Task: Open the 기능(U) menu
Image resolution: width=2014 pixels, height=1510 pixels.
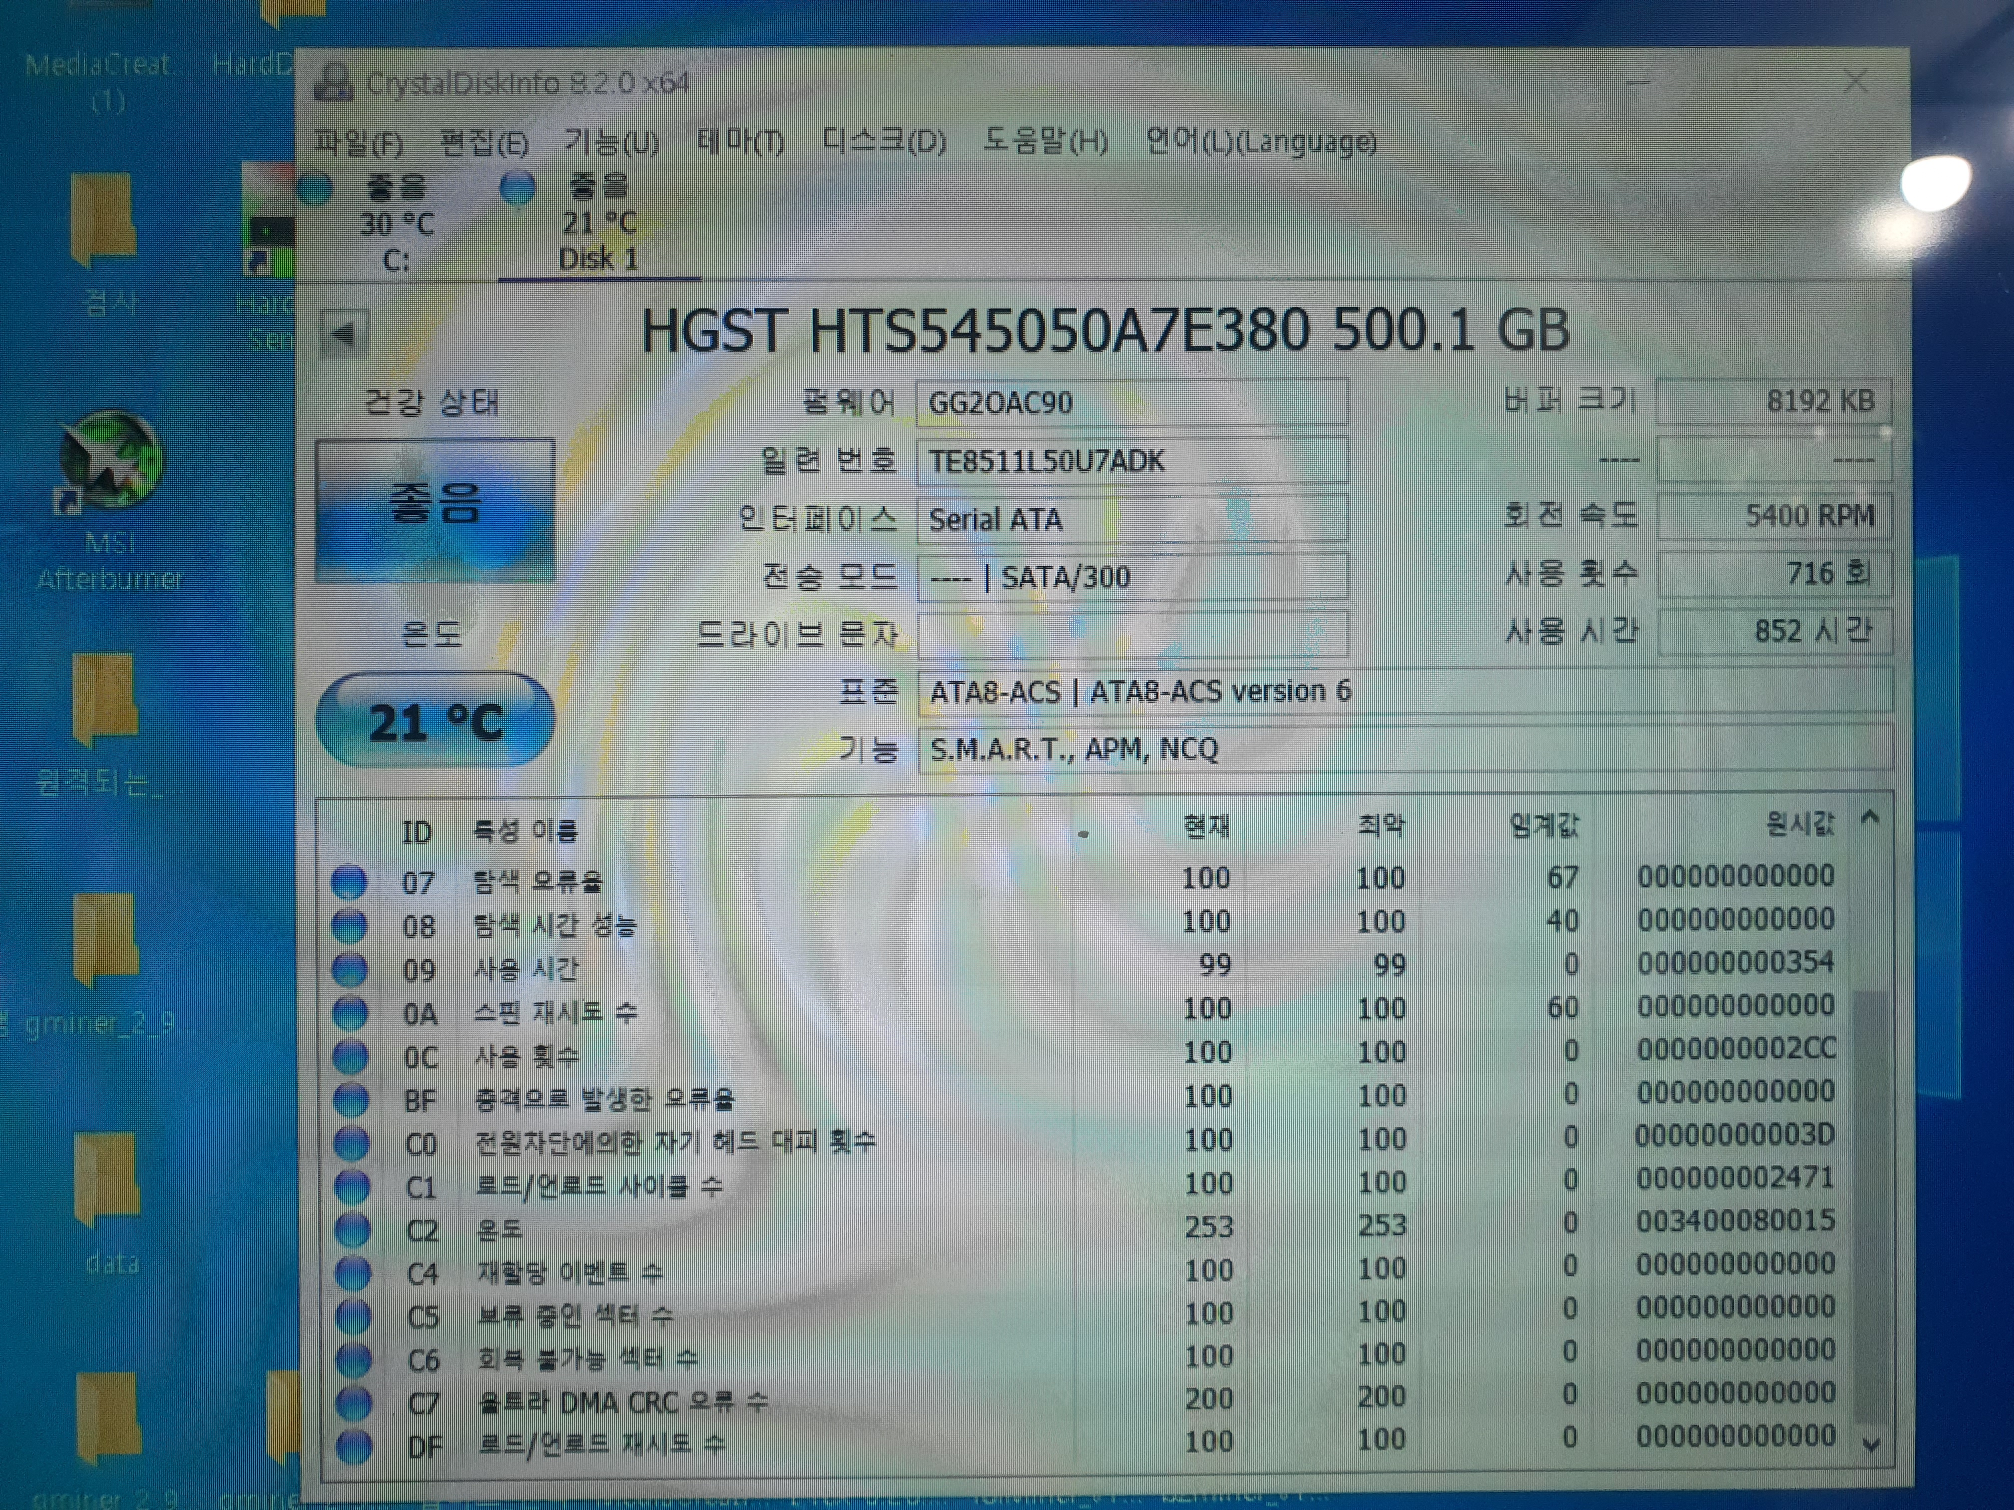Action: 611,142
